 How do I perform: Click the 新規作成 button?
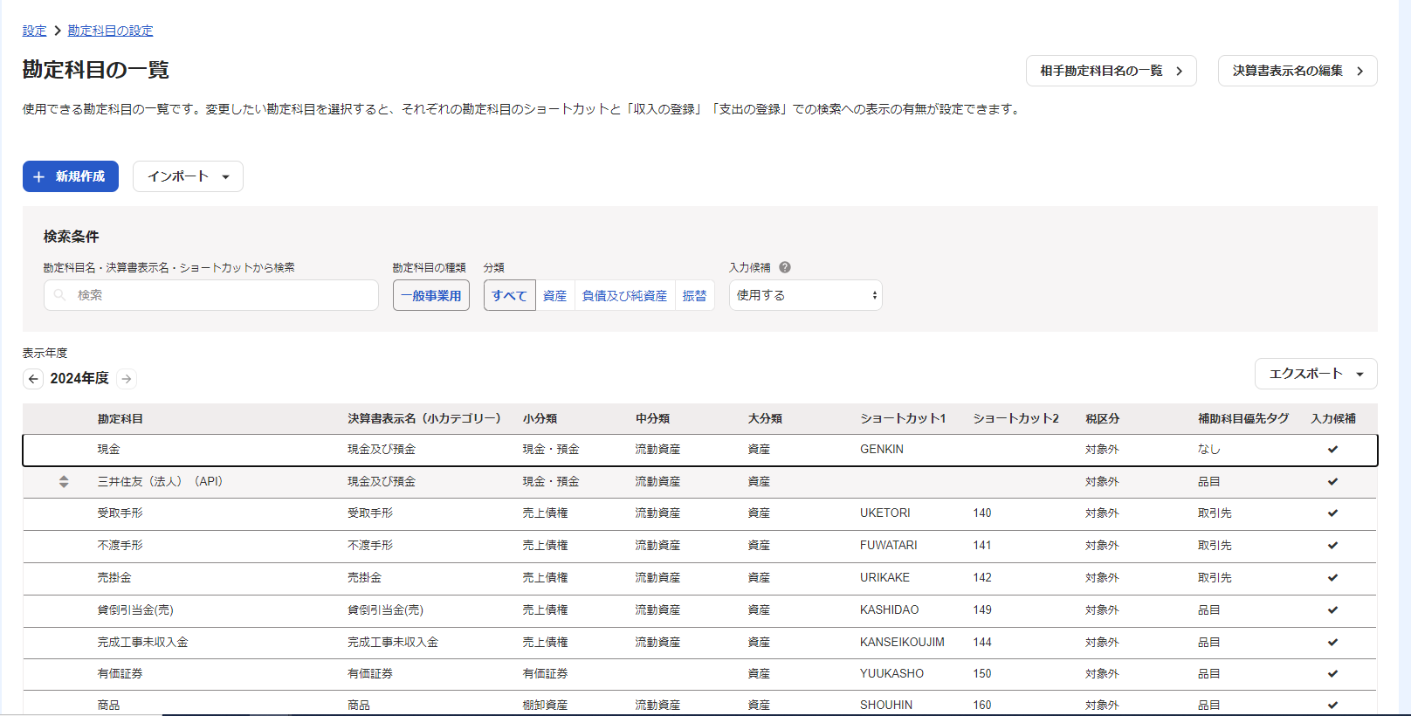[71, 176]
